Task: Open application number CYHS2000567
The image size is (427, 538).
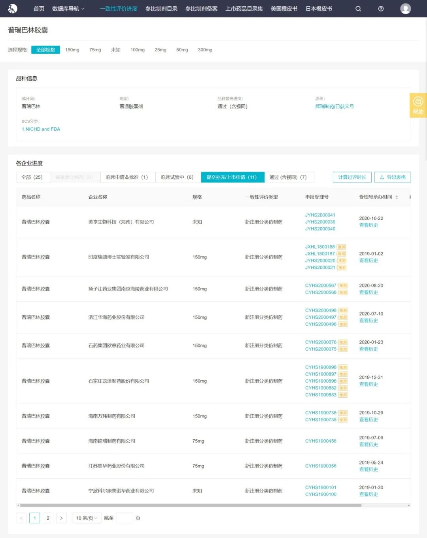Action: coord(321,285)
